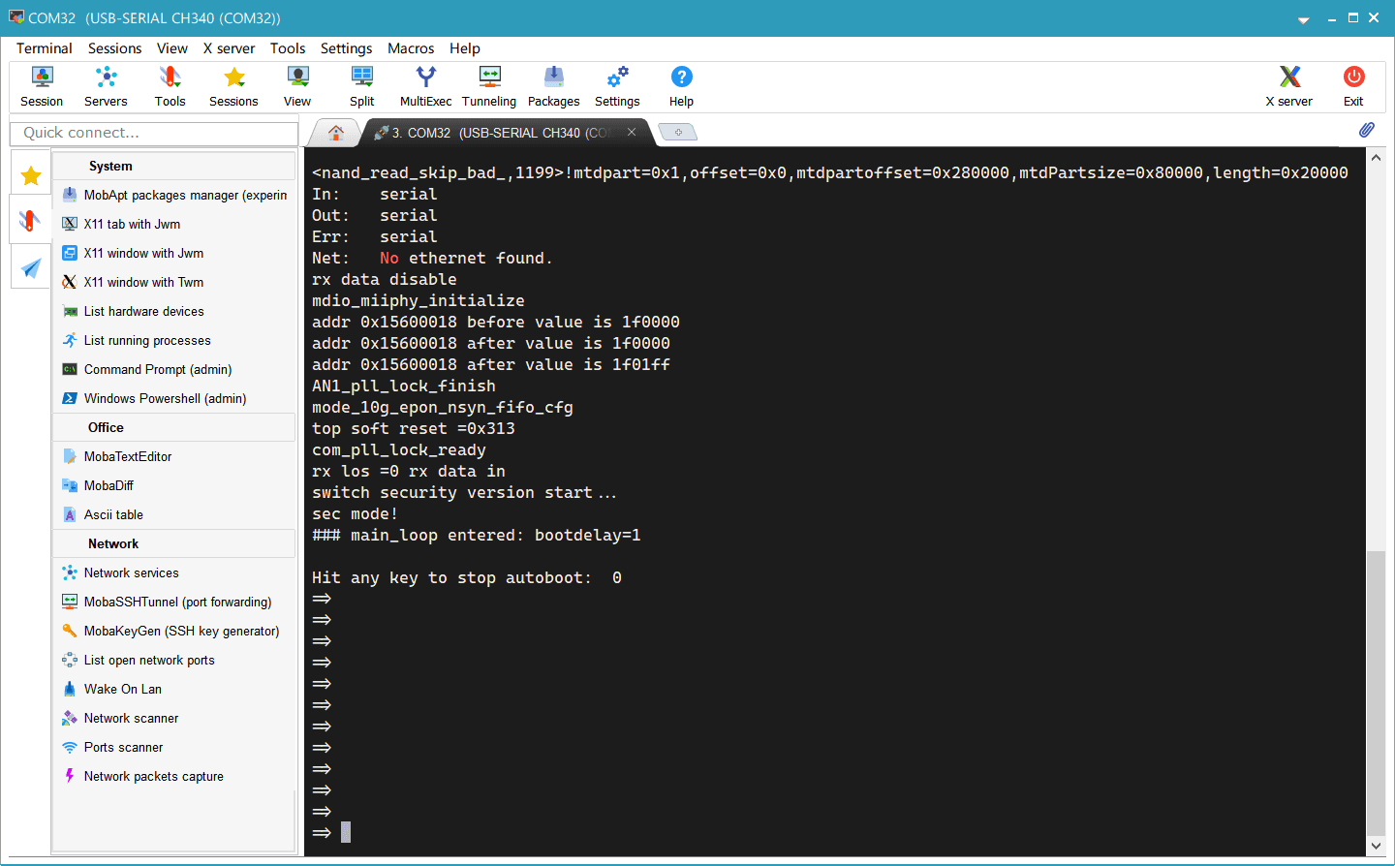Open the Settings menu
The width and height of the screenshot is (1395, 866).
[346, 48]
